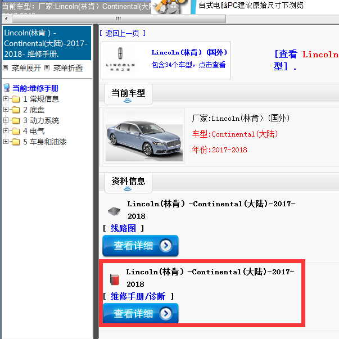The height and width of the screenshot is (339, 339).
Task: Expand the 2 底盘 tree node
Action: pos(6,110)
